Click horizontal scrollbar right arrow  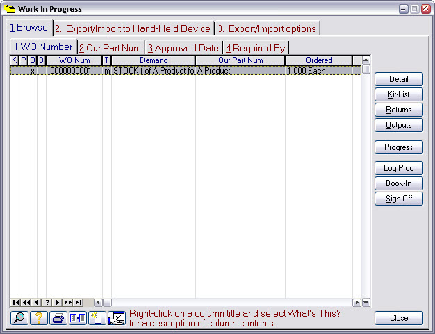click(356, 302)
